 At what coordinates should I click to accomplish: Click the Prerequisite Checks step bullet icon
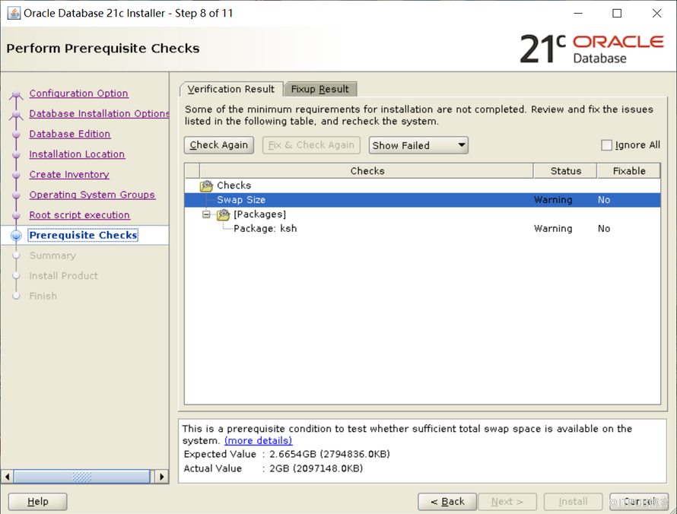16,235
